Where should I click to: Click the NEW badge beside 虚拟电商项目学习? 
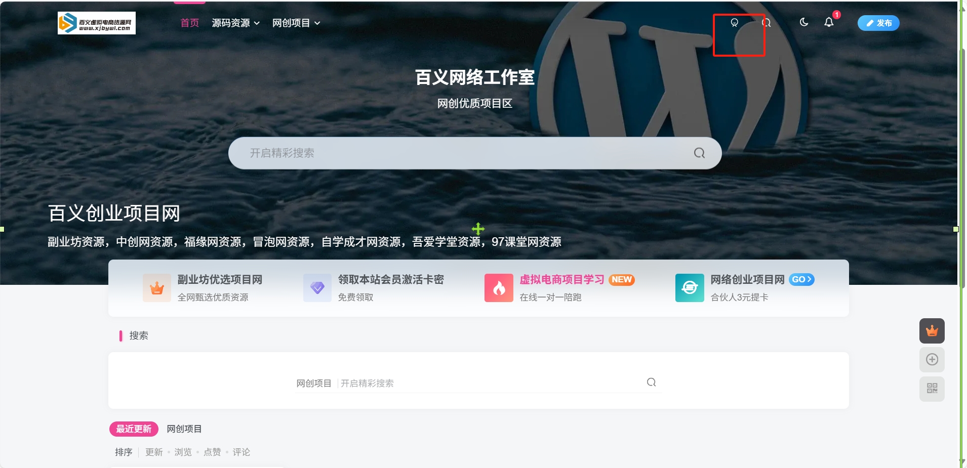click(621, 280)
